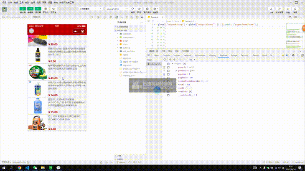Switch to the Performance devtools tab

200,55
